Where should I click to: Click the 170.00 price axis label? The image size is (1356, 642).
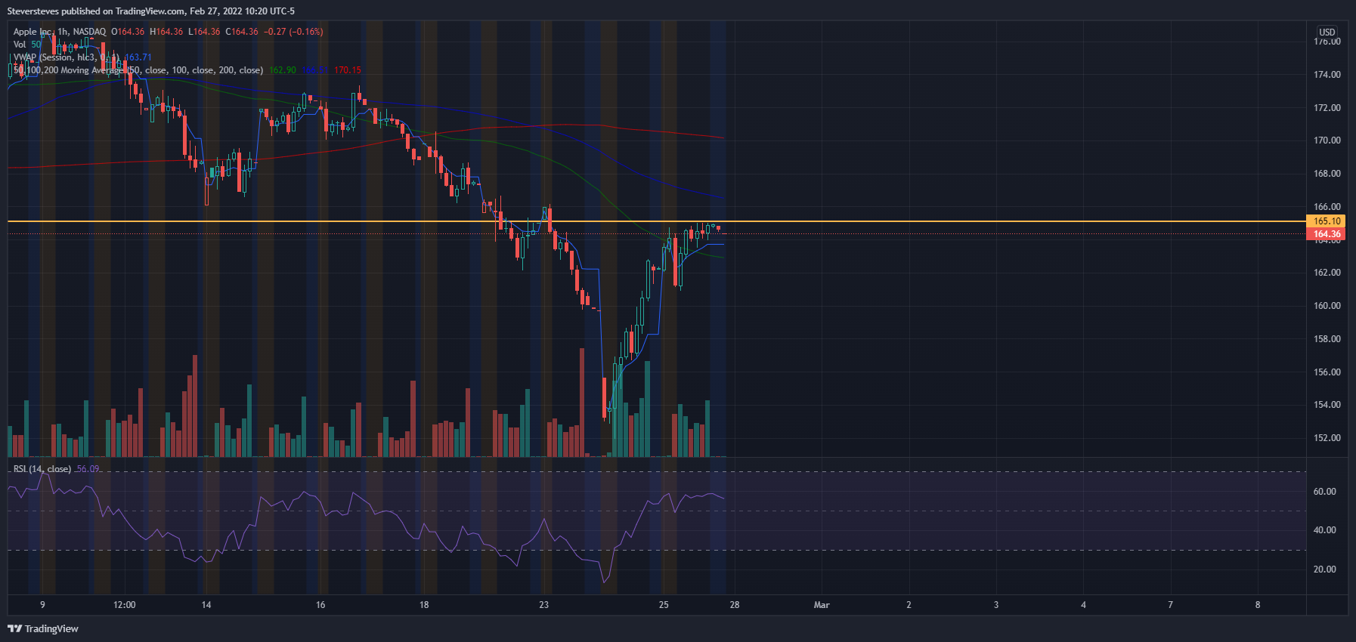[x=1327, y=140]
